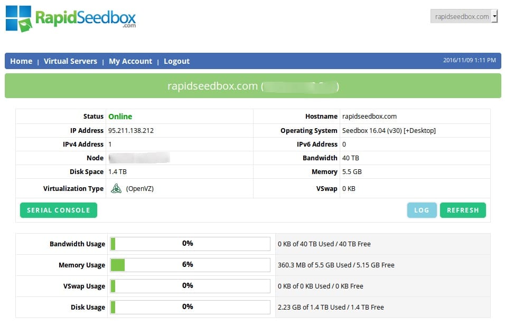Click the date and time 2016/11/09 1:11 PM
Viewport: 505px width, 327px height.
pos(469,60)
